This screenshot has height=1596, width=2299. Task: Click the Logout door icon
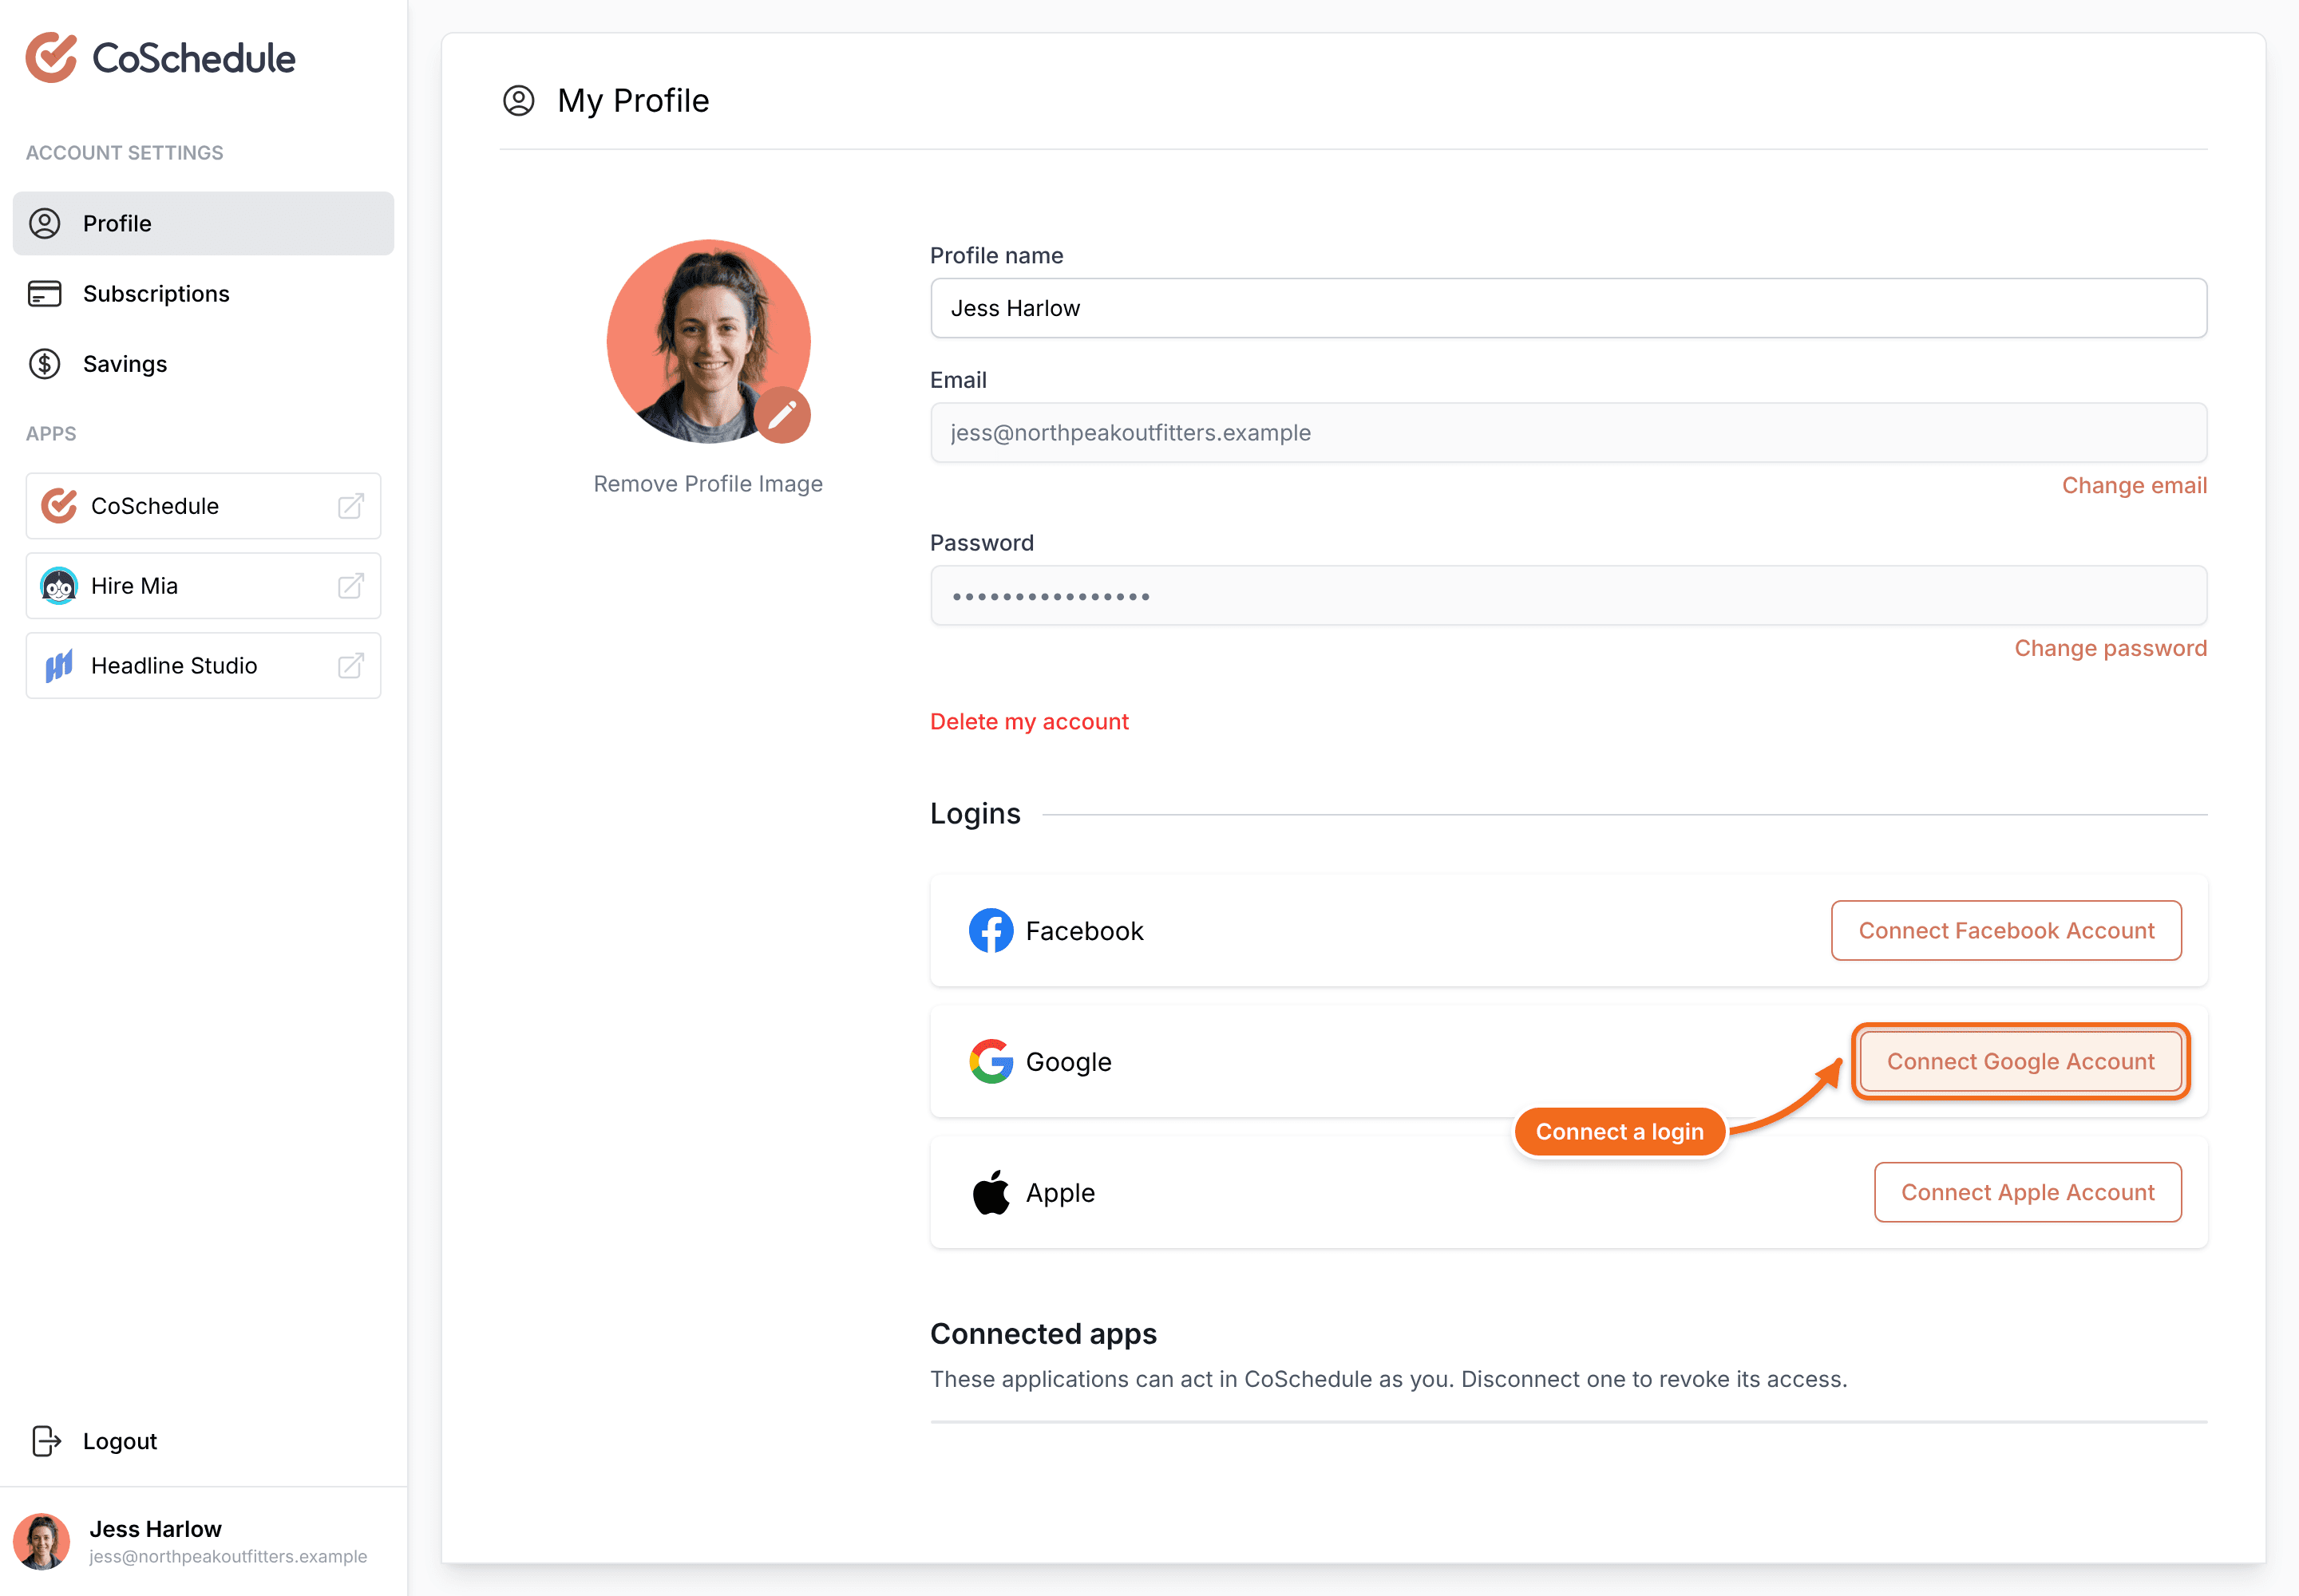(46, 1441)
